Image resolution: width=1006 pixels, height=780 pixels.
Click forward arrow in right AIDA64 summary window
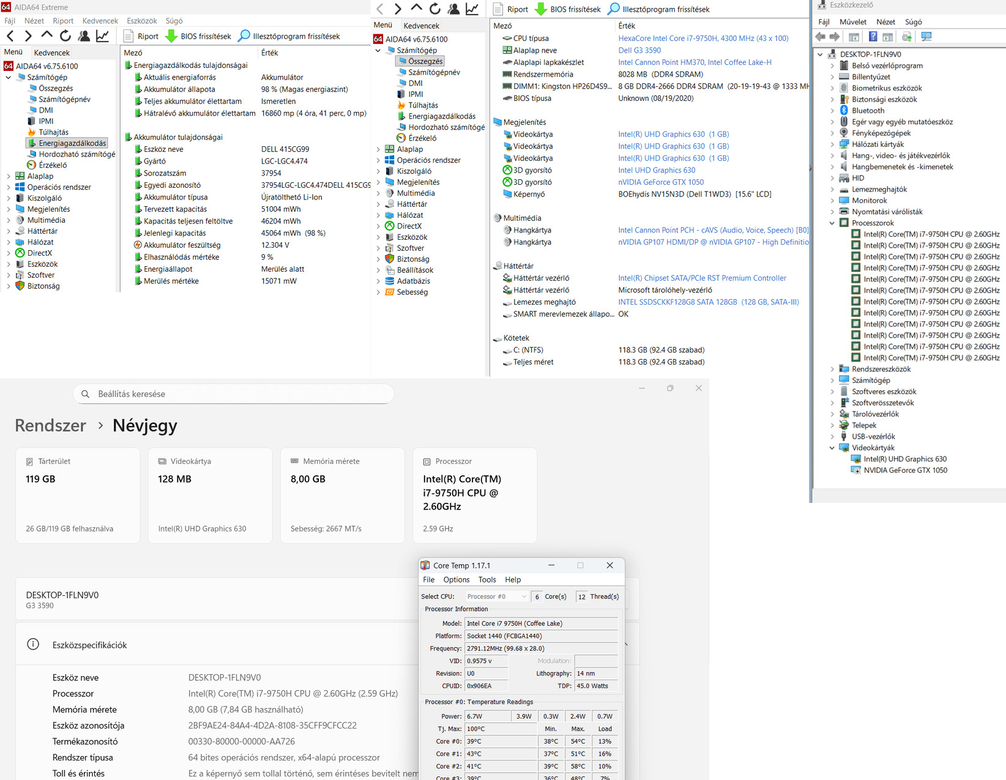coord(398,9)
